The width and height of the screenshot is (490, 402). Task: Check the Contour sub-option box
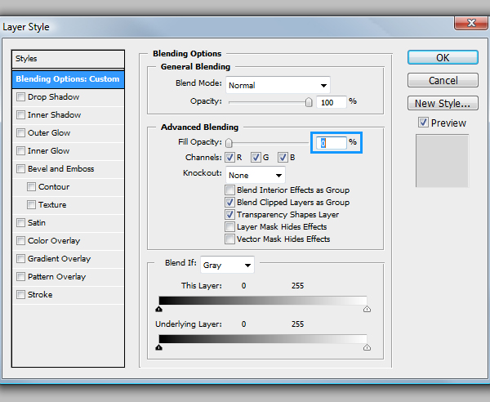pyautogui.click(x=31, y=187)
